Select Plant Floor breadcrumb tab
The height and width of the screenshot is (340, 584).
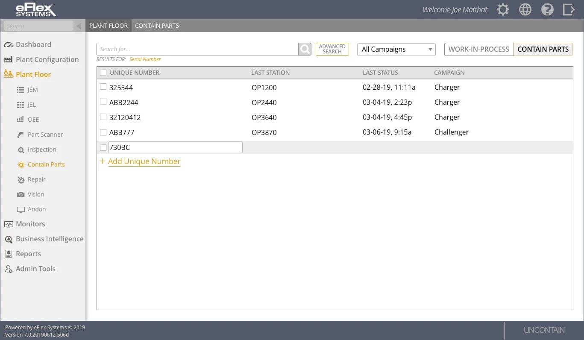(109, 26)
